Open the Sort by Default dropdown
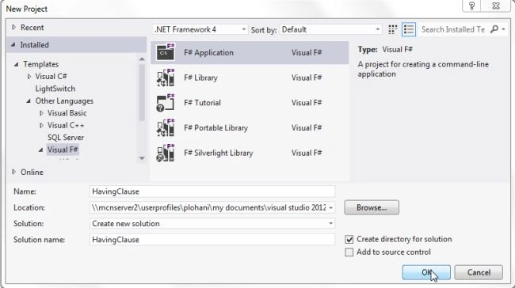The width and height of the screenshot is (515, 288). (x=330, y=29)
